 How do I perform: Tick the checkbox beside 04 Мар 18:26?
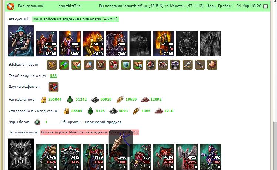[x=266, y=7]
